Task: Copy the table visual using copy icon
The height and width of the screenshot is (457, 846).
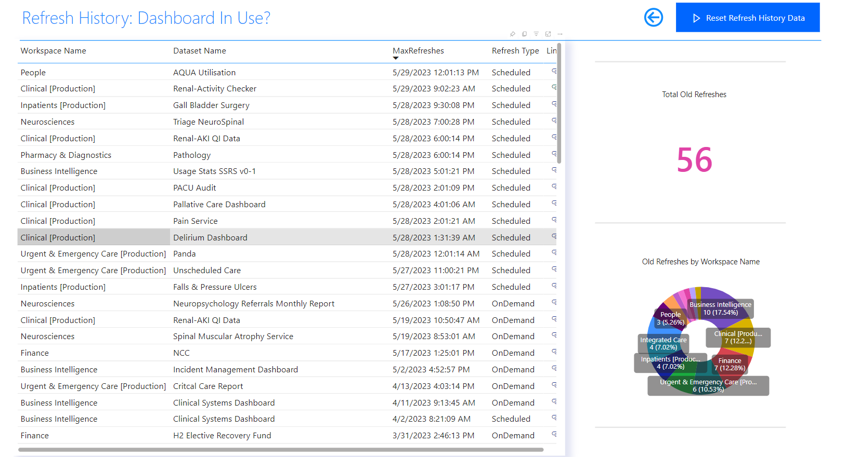Action: (524, 34)
